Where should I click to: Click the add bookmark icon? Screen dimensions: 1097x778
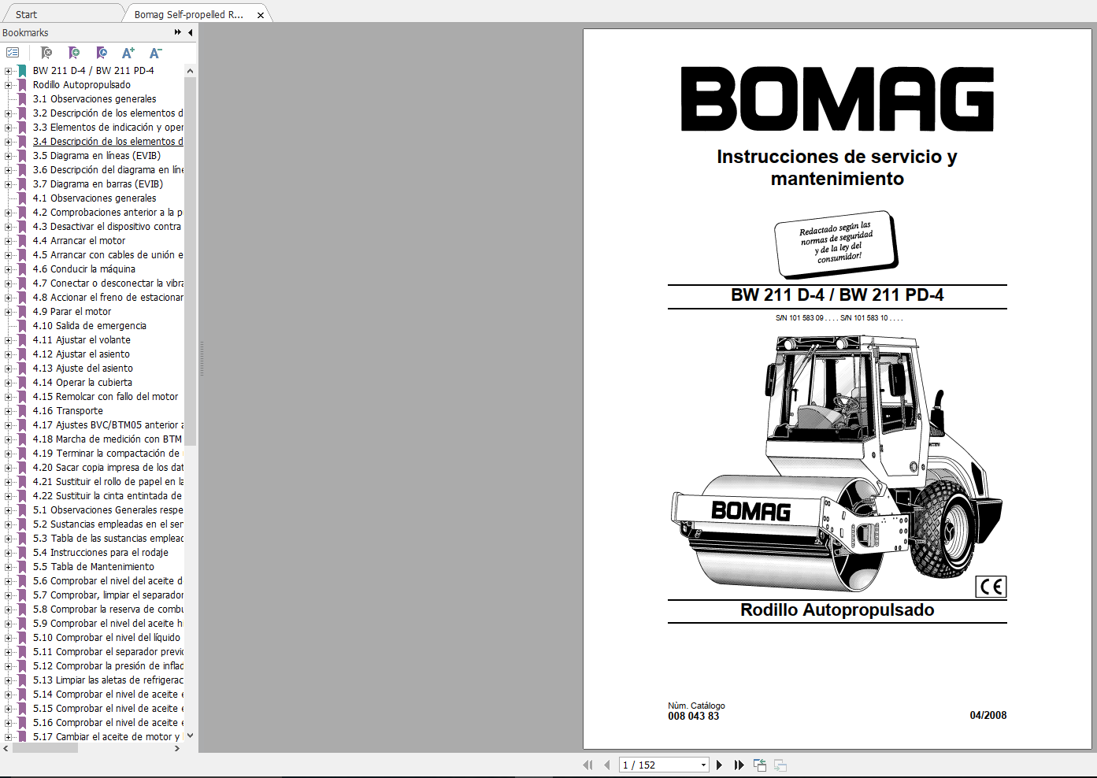pos(74,53)
